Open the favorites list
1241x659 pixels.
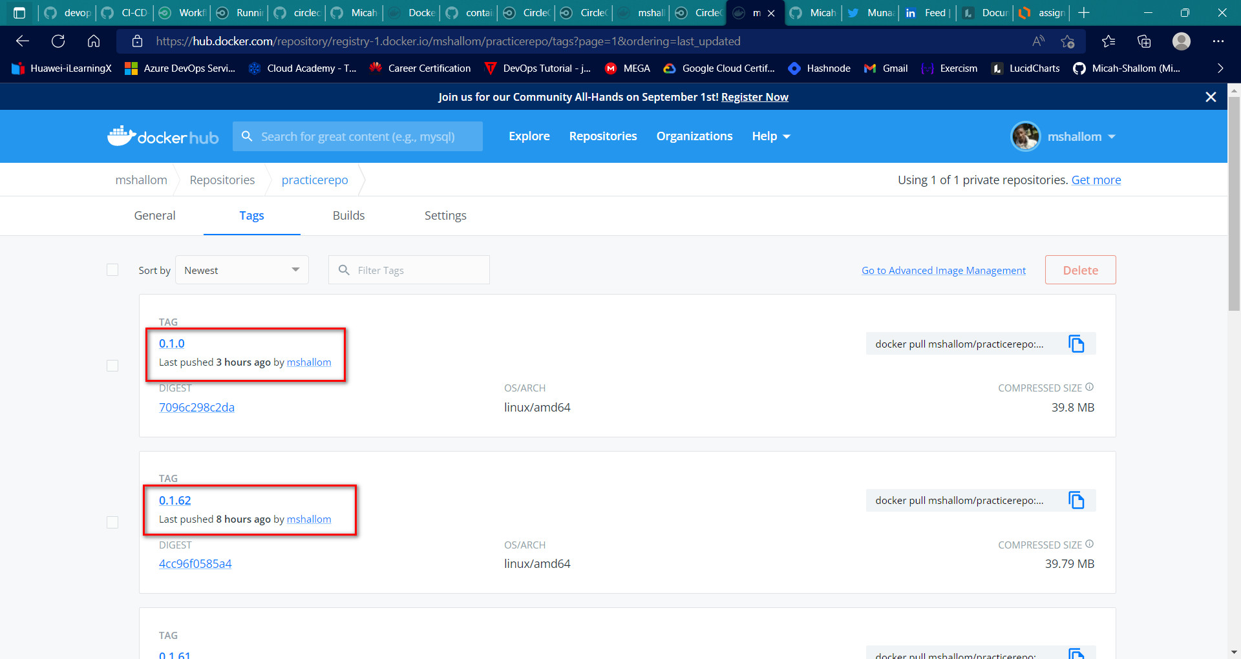[x=1108, y=41]
